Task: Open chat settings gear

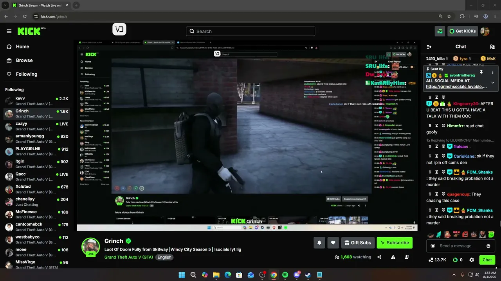Action: pos(472,260)
